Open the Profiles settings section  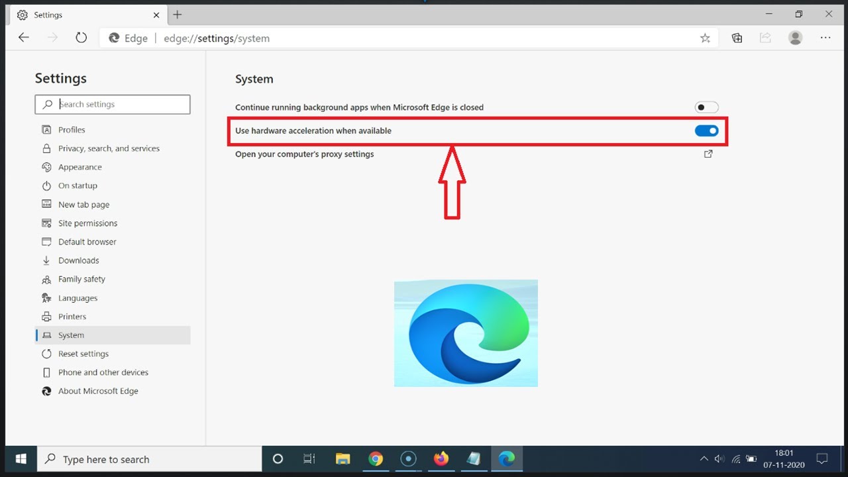click(x=113, y=130)
